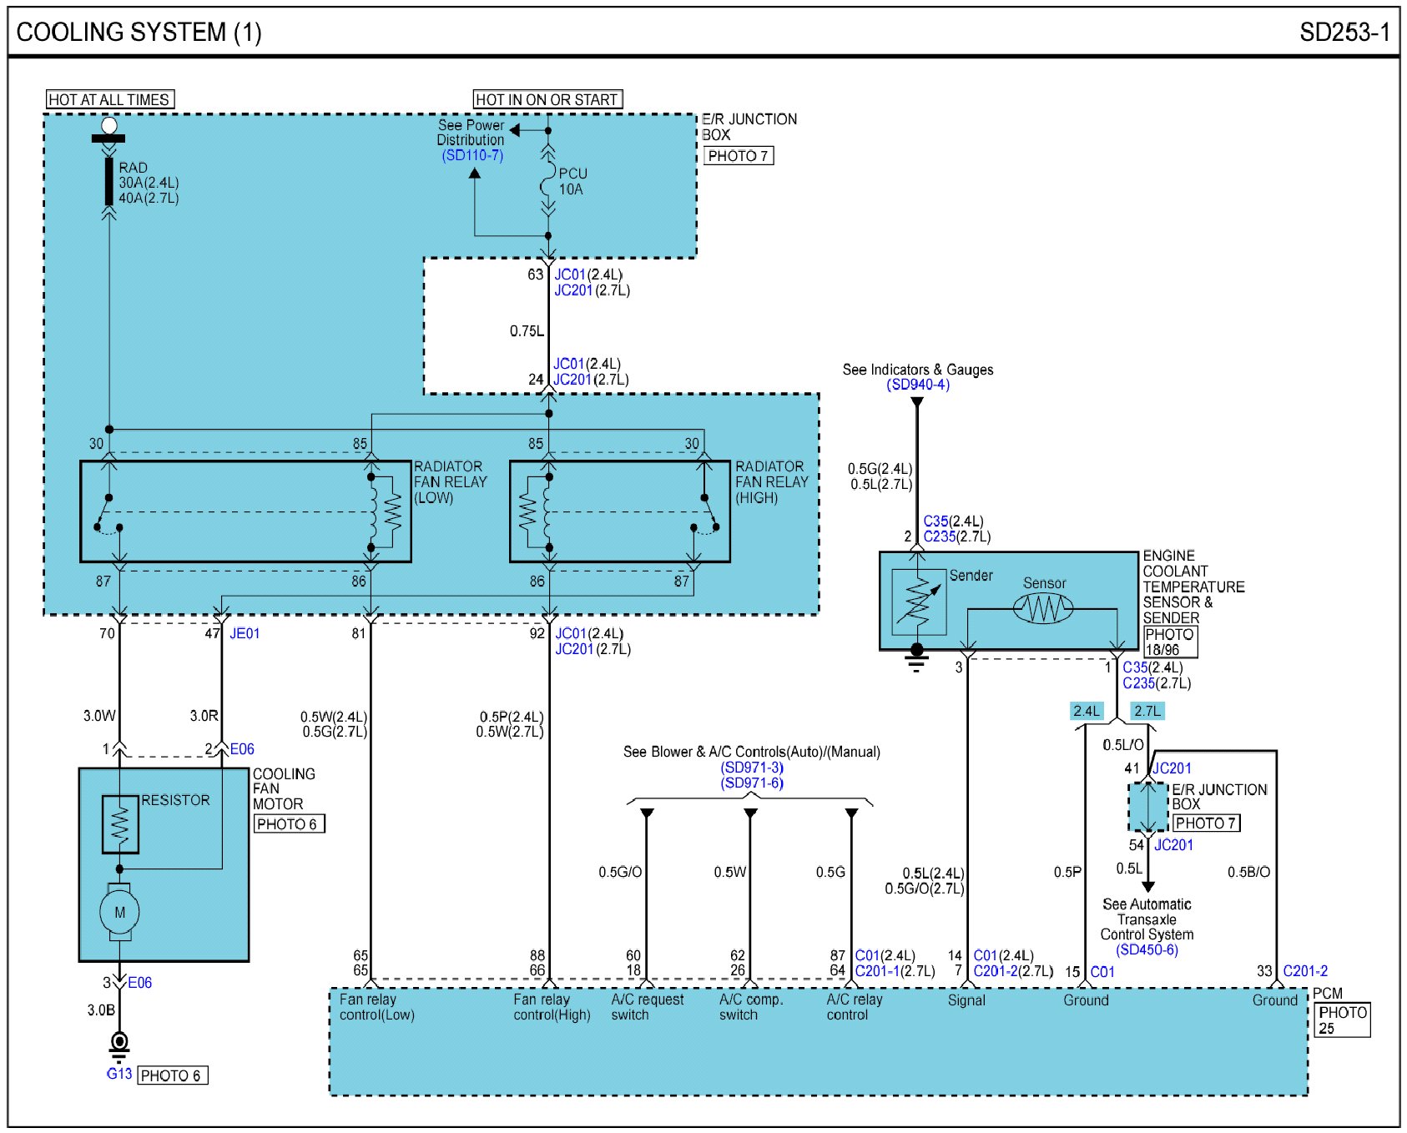Image resolution: width=1407 pixels, height=1133 pixels.
Task: Click the cooling fan motor M symbol
Action: [119, 912]
